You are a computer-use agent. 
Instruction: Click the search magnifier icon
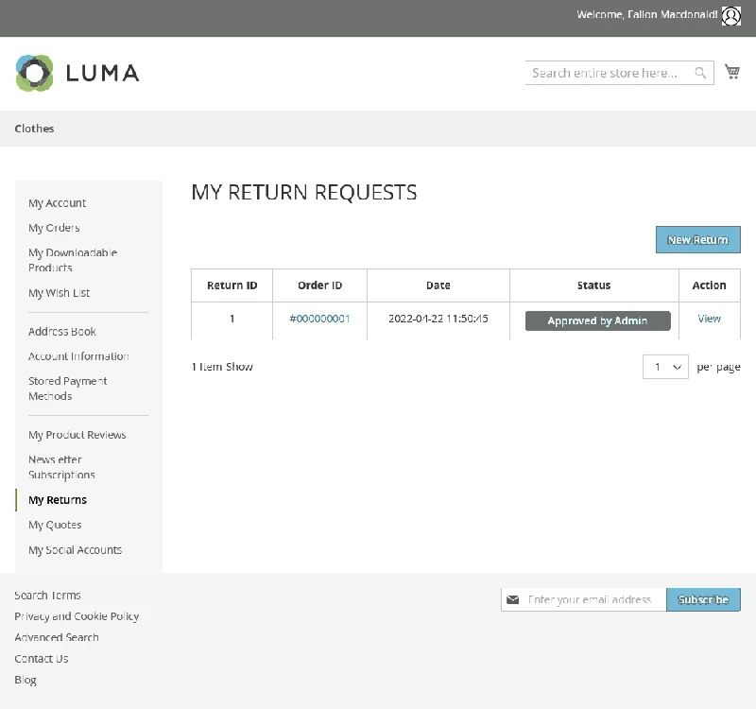[700, 73]
